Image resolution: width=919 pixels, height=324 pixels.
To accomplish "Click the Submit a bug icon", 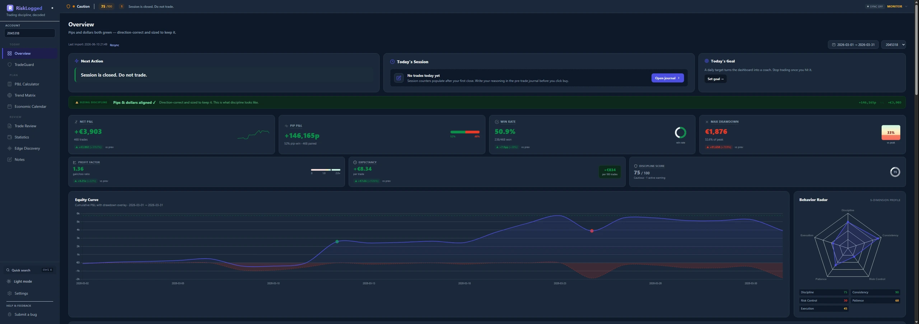I will pyautogui.click(x=10, y=314).
